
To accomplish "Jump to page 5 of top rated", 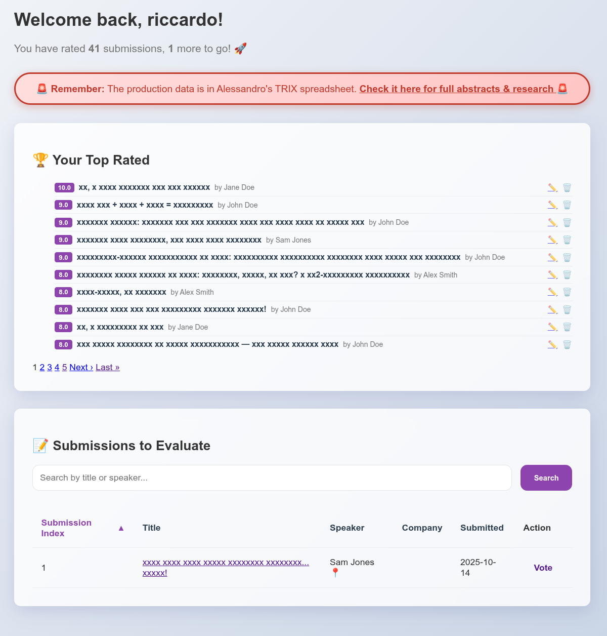I will point(64,367).
